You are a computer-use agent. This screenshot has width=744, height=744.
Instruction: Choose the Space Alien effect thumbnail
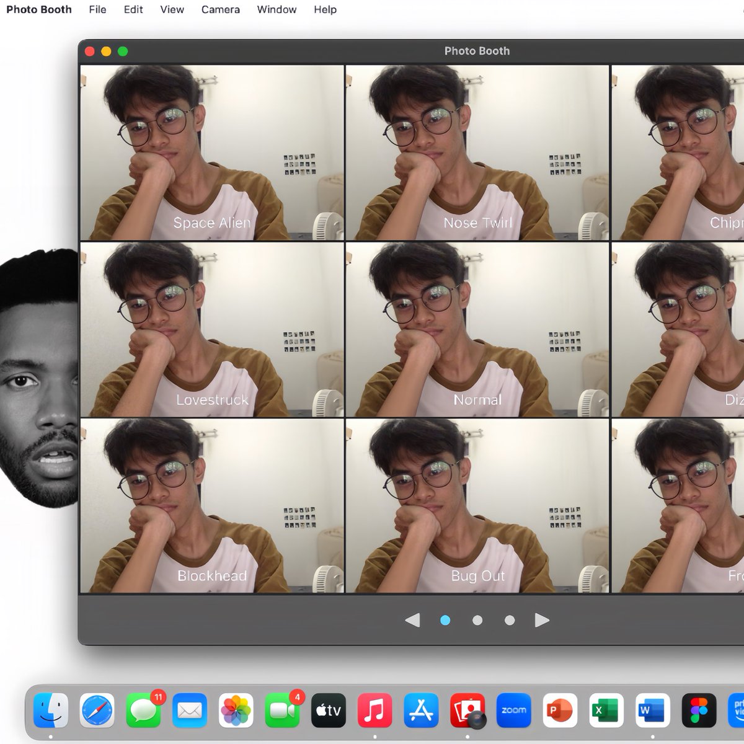click(212, 153)
